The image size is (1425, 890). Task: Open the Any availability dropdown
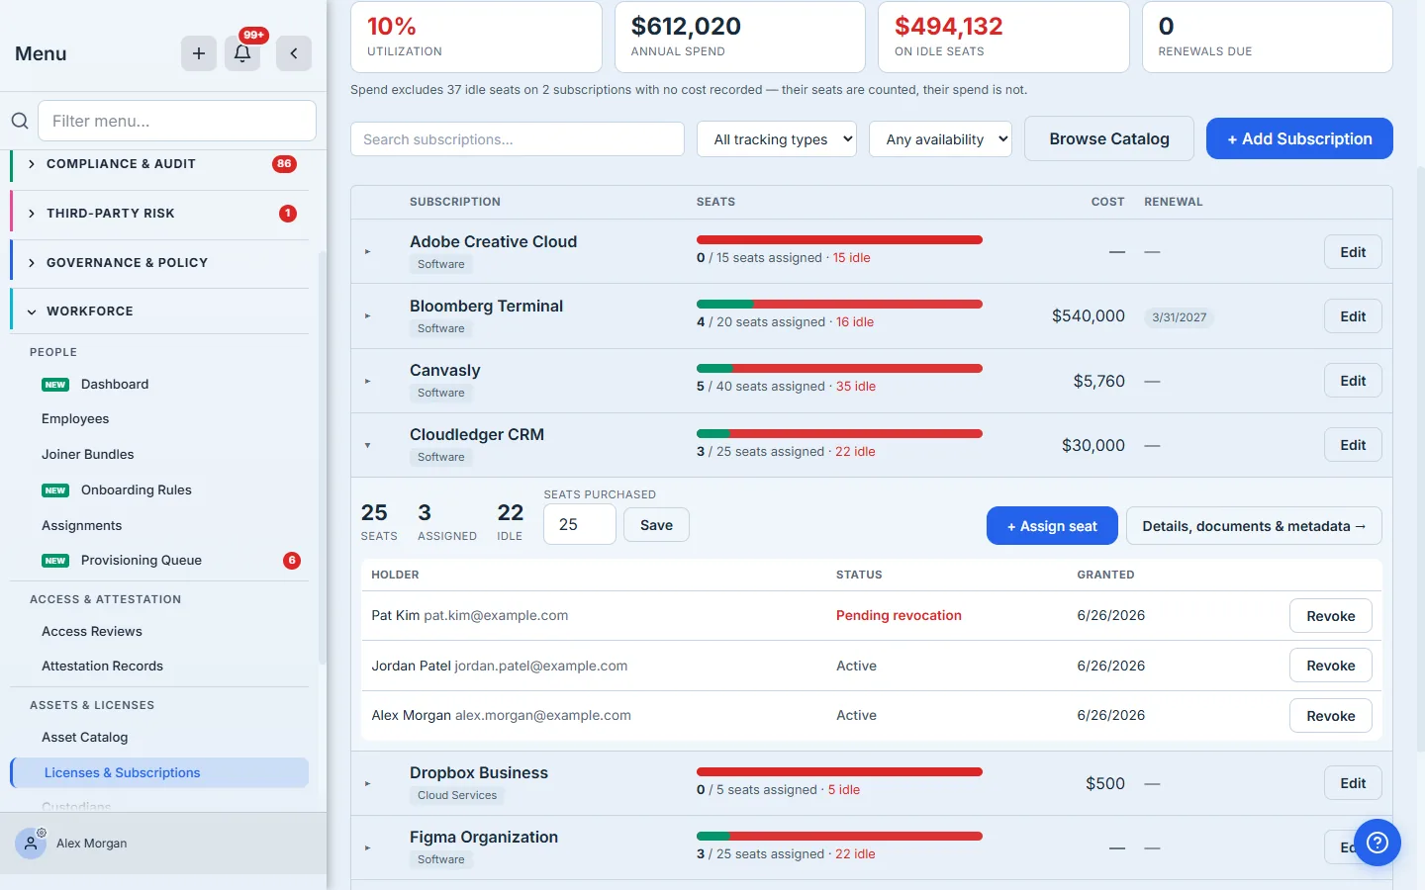tap(940, 139)
